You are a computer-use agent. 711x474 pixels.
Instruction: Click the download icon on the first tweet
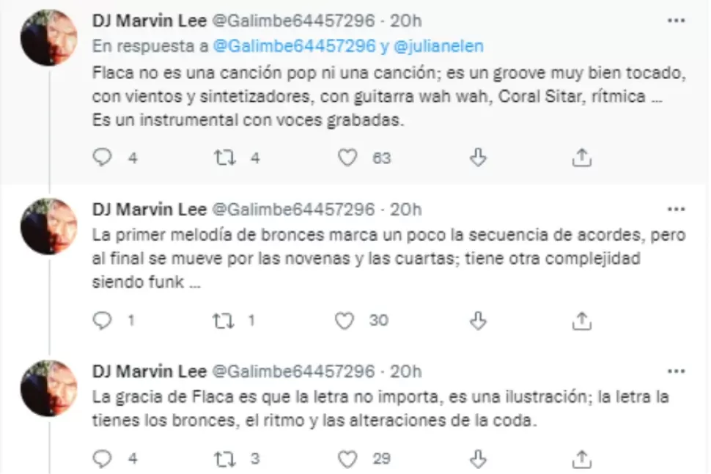pos(477,156)
